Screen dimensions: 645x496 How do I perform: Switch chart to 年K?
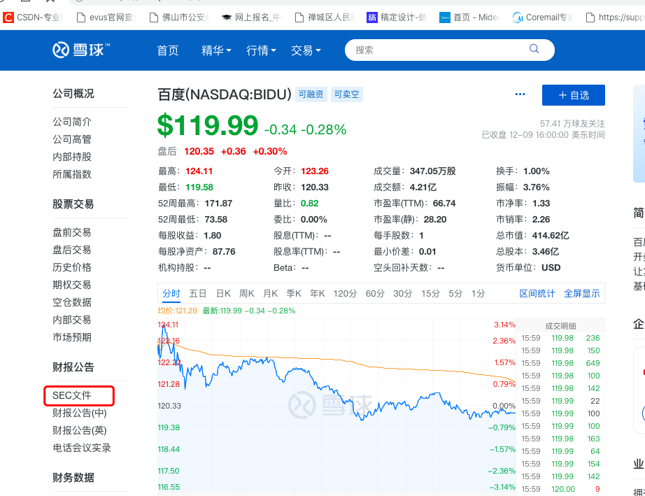click(318, 293)
